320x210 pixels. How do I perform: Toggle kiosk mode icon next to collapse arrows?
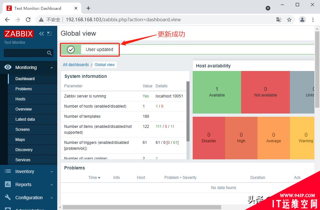click(x=49, y=34)
